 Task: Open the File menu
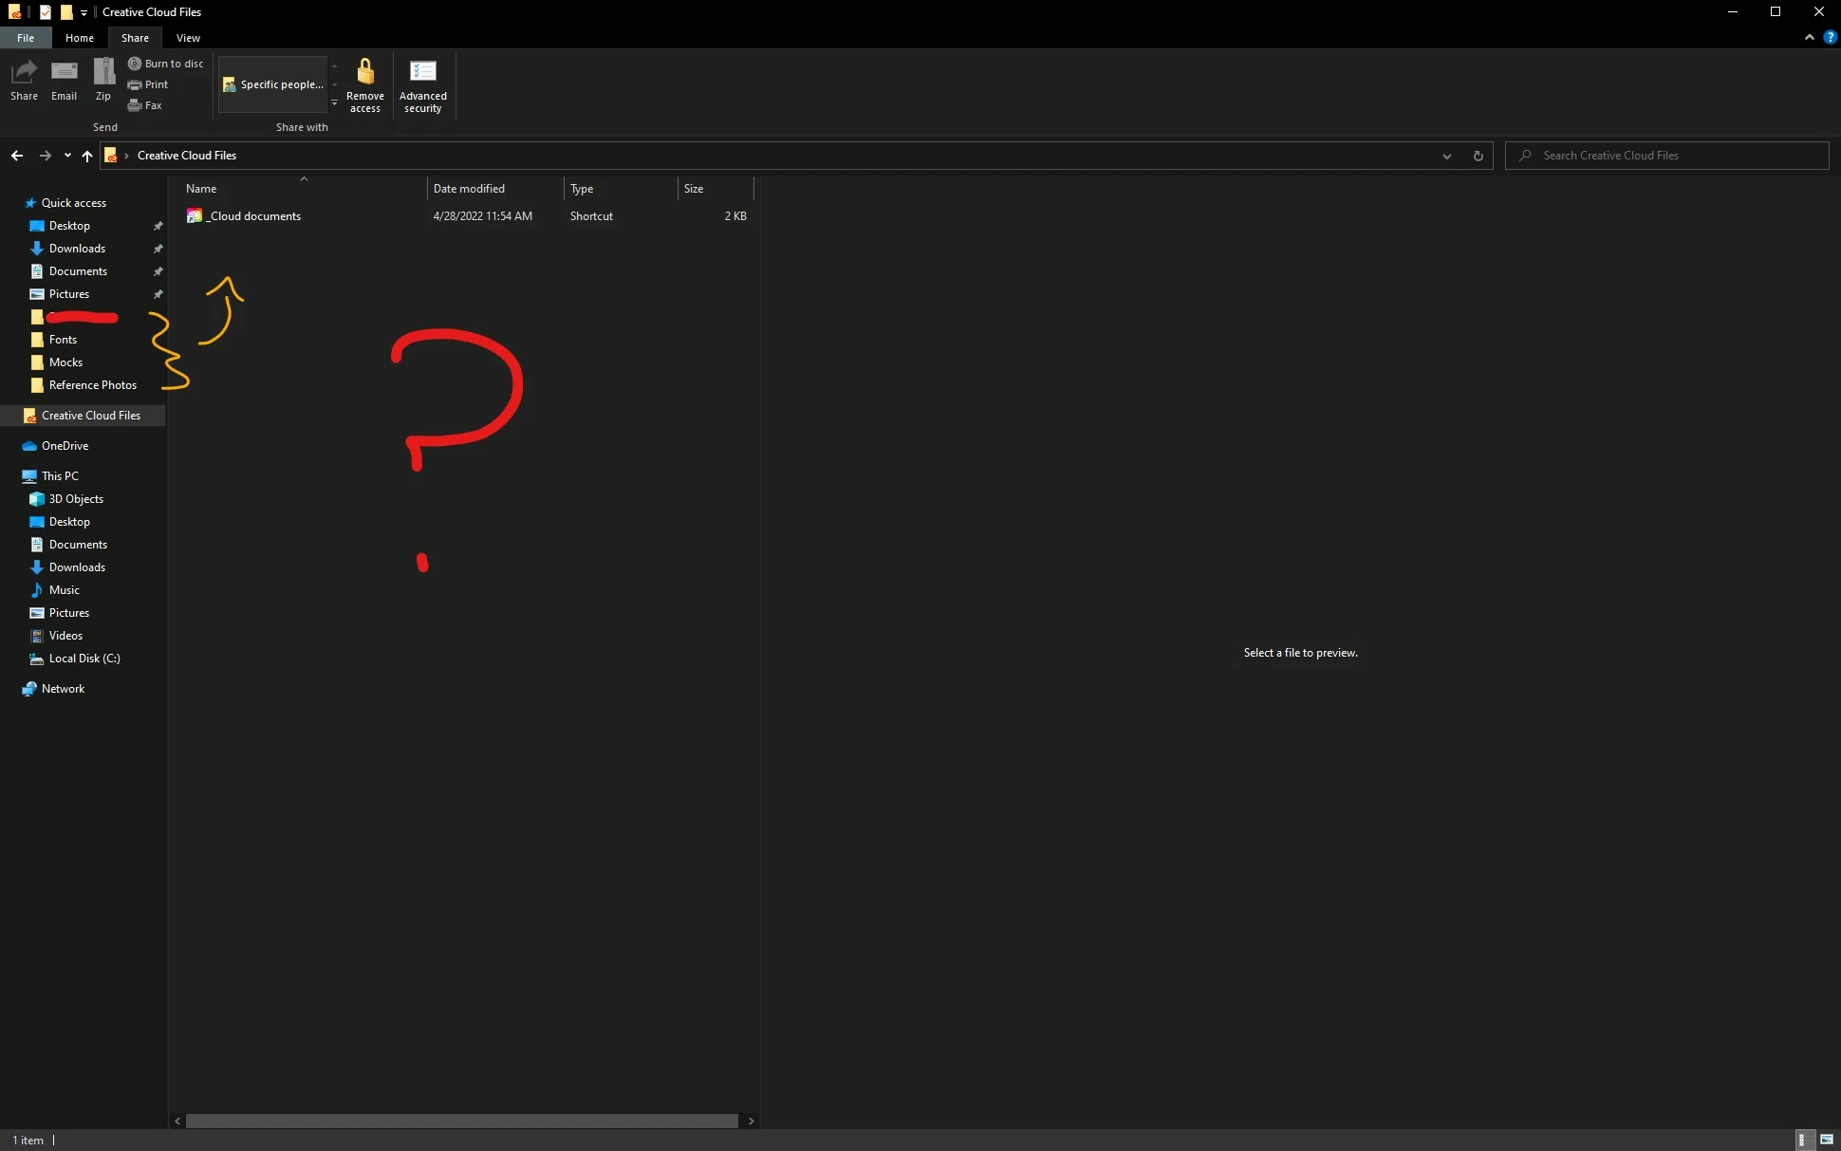[26, 38]
